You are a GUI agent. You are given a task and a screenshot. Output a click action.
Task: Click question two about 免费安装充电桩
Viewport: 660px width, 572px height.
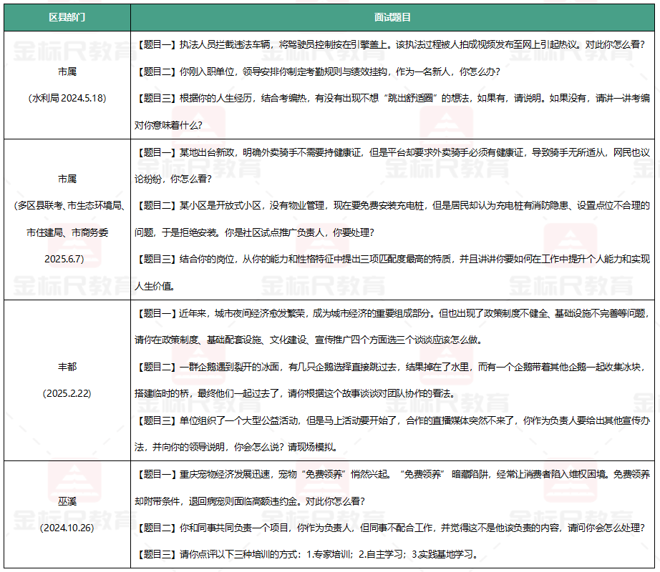(x=392, y=205)
